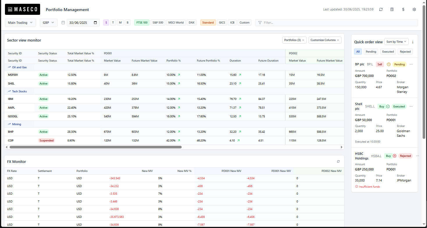The height and width of the screenshot is (228, 427).
Task: Click the MASECO logo
Action: pos(23,9)
